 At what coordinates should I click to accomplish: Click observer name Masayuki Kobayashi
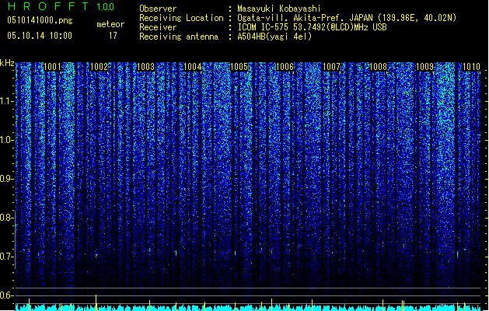coord(279,9)
